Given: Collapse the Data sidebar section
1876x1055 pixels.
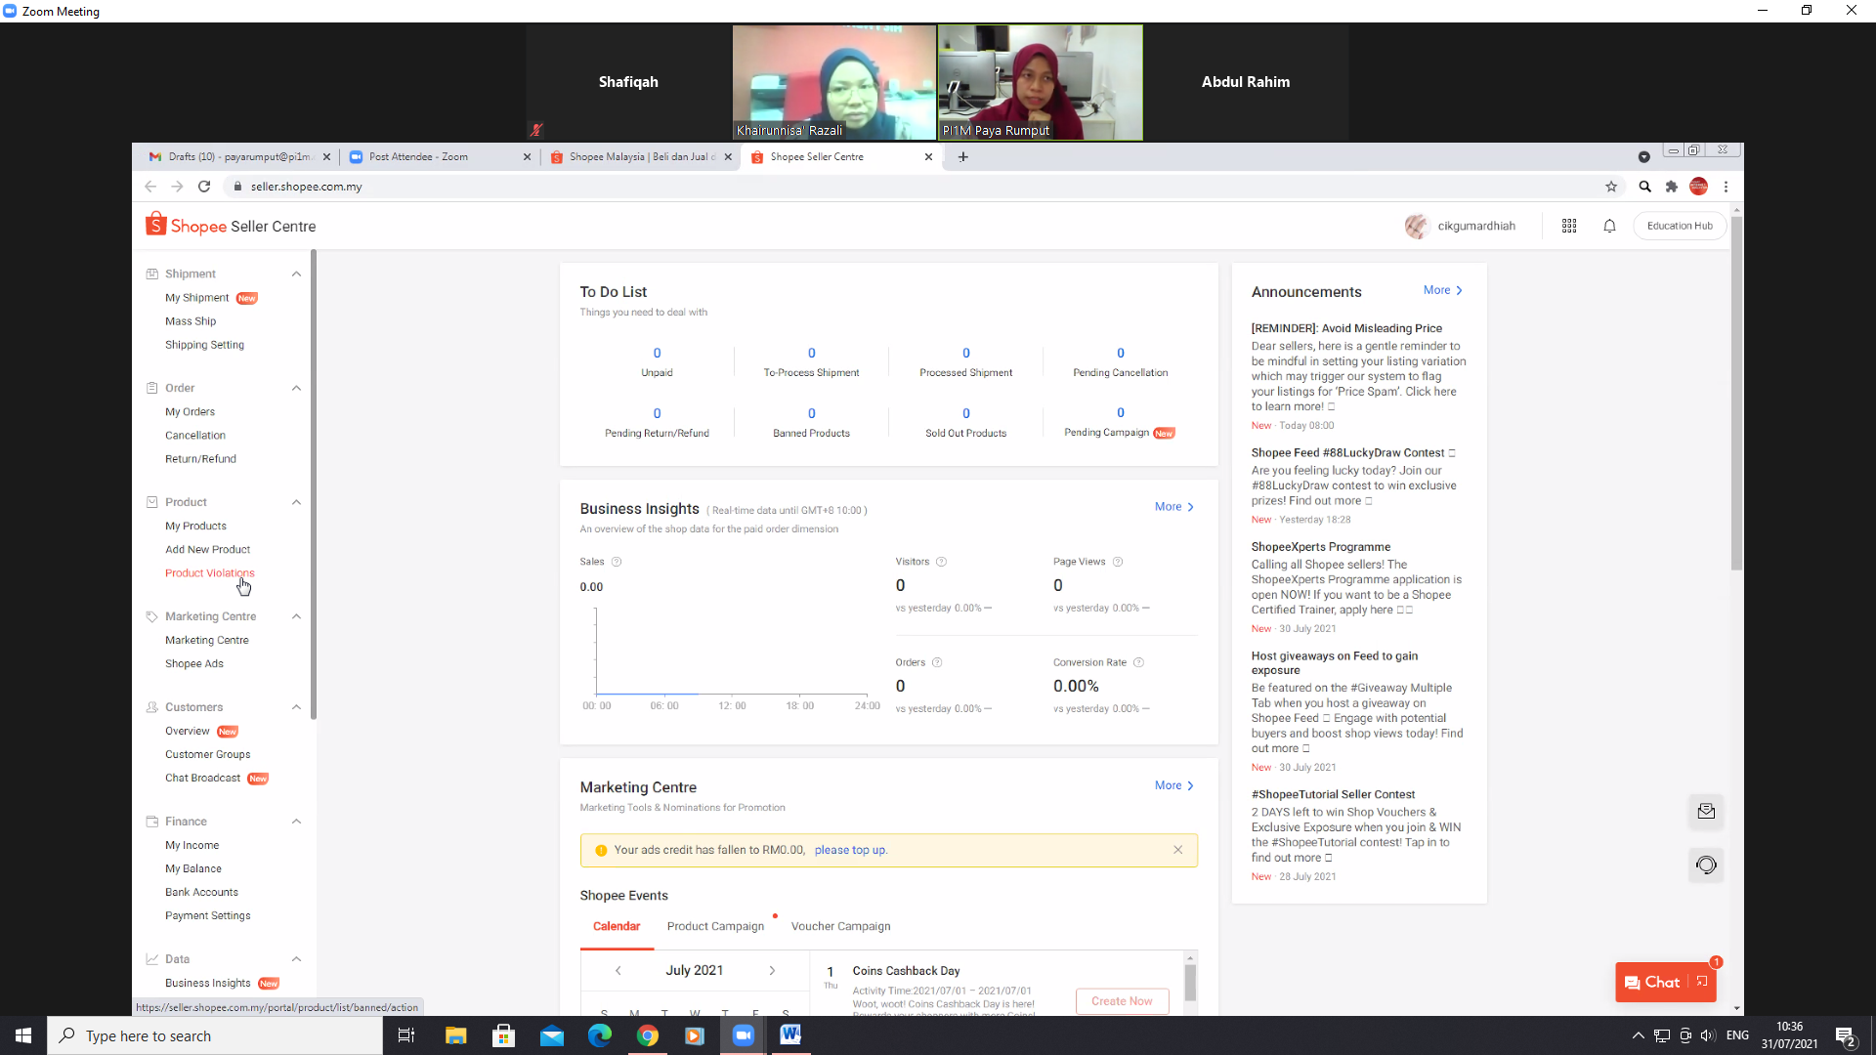Looking at the screenshot, I should [296, 959].
